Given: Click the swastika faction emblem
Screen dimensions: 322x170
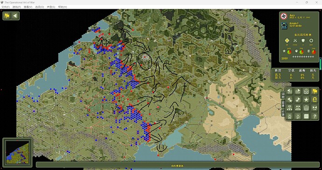Looking at the screenshot, I should click(284, 16).
